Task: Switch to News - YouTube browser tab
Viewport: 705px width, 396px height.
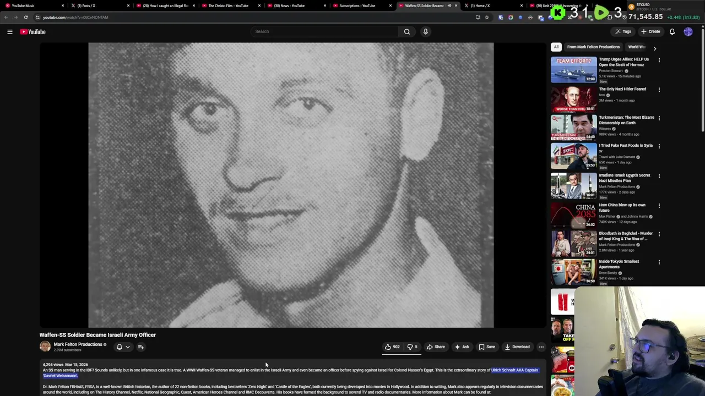Action: pos(296,5)
